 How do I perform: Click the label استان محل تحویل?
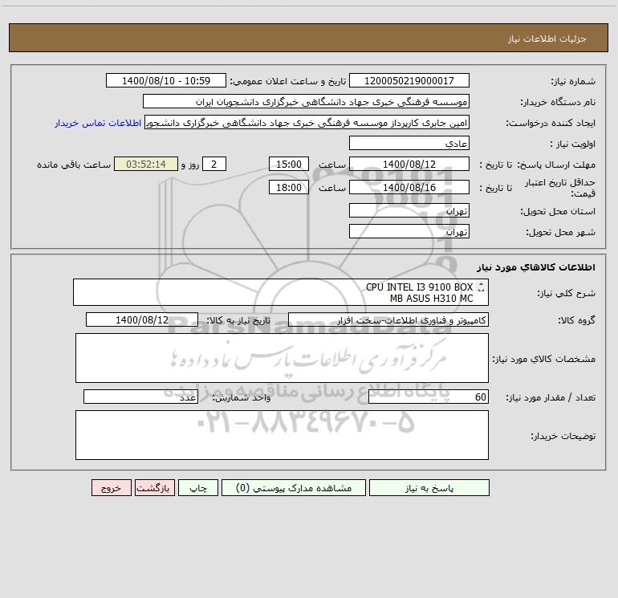tap(558, 212)
